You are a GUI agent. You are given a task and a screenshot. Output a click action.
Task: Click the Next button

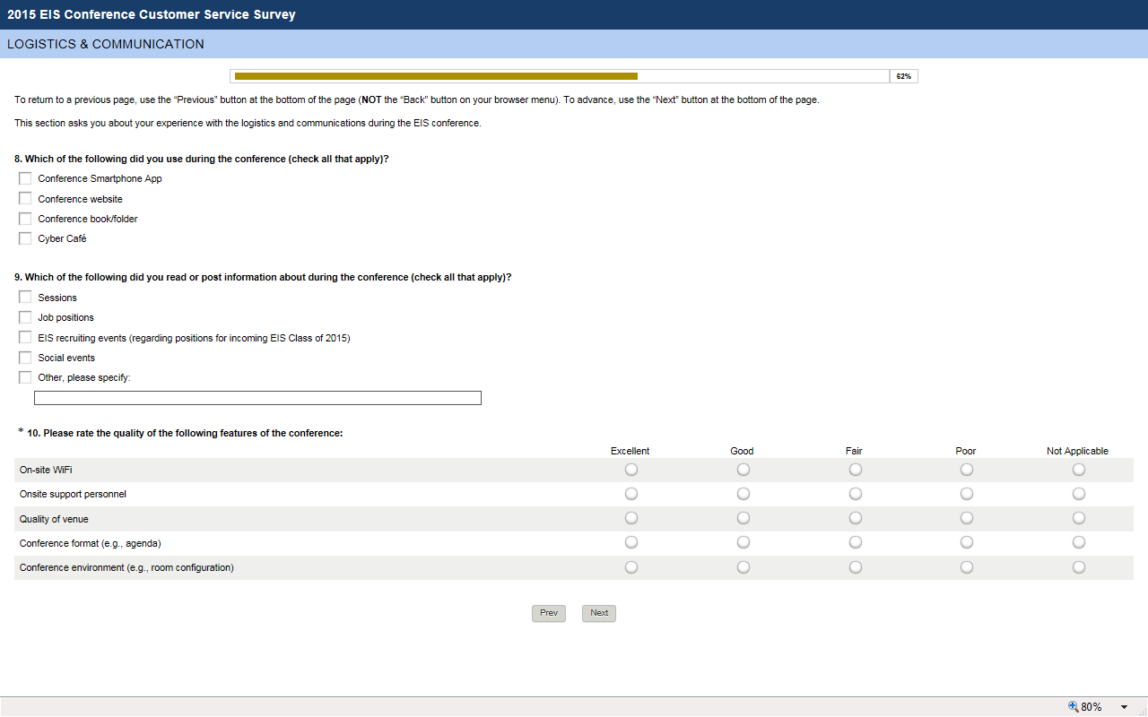[x=599, y=613]
